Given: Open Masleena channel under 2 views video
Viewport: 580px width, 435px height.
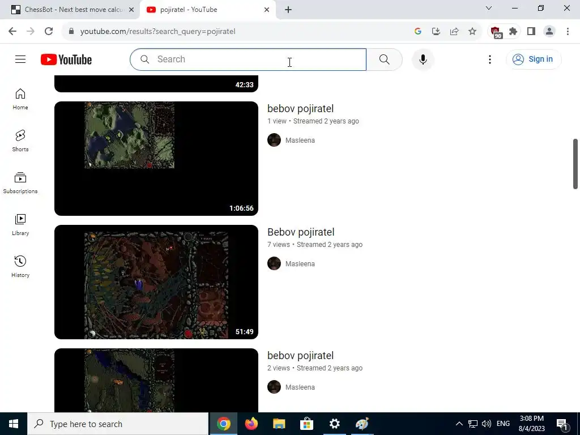Looking at the screenshot, I should coord(300,387).
